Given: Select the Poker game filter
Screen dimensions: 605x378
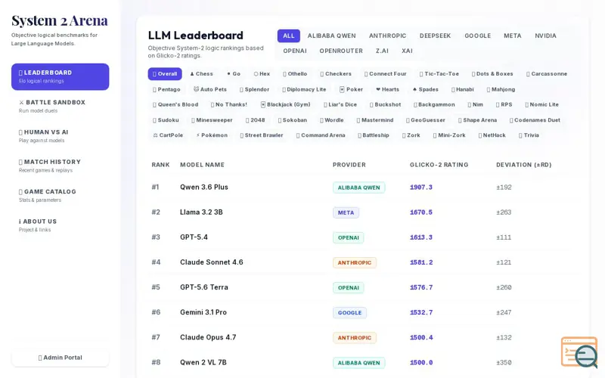Looking at the screenshot, I should (351, 89).
